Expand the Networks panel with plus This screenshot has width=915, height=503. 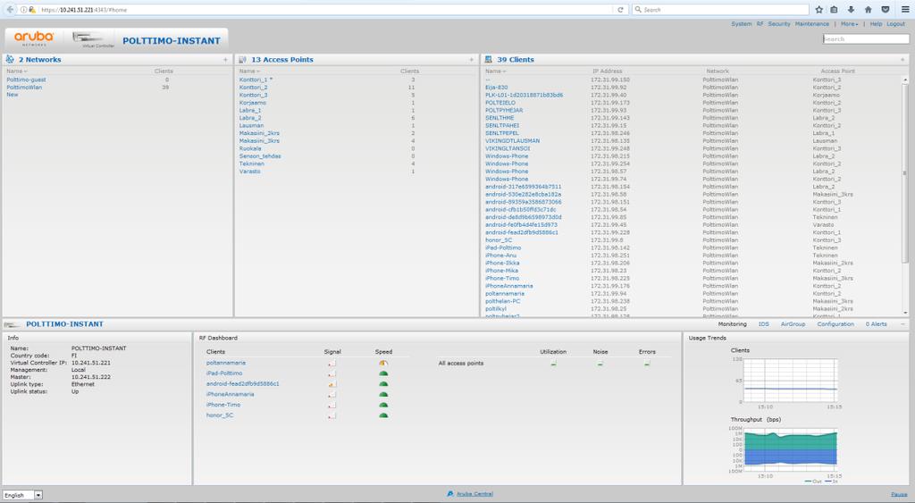click(225, 60)
